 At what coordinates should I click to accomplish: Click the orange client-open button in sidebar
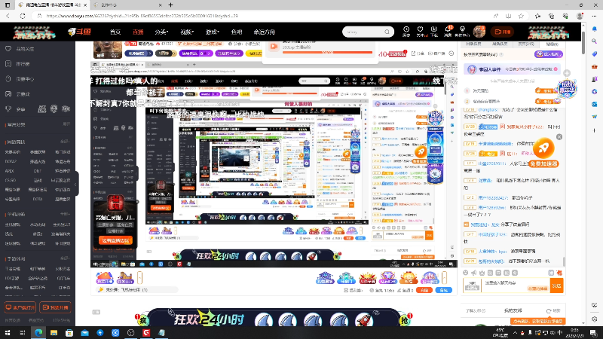(20, 307)
